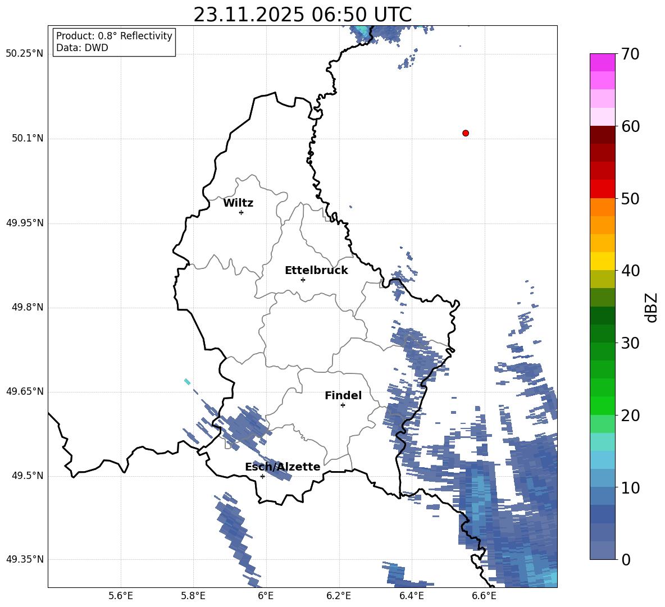Click the cross marker below Wiltz
The image size is (665, 607).
pyautogui.click(x=242, y=212)
